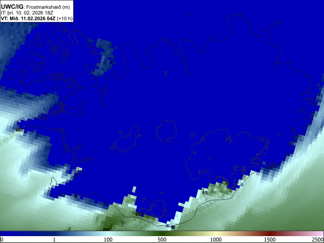Click the valid time line "VT: Mið. 11.02.2026 04Z"
324x243 pixels.
pos(28,18)
